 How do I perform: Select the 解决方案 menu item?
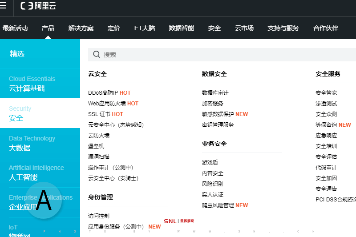[81, 28]
